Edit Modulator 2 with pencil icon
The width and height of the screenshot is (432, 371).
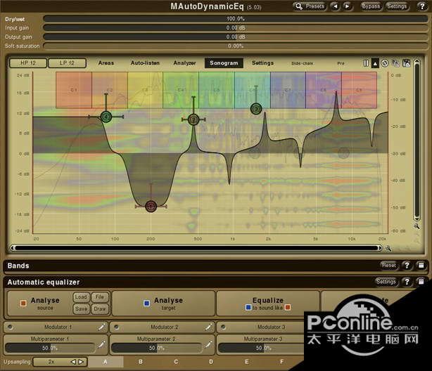click(208, 327)
